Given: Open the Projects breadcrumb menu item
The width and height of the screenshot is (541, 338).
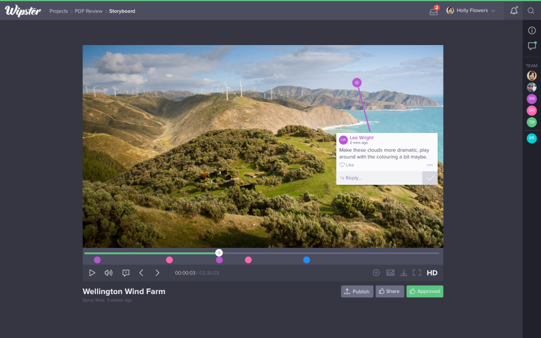Looking at the screenshot, I should (x=59, y=11).
